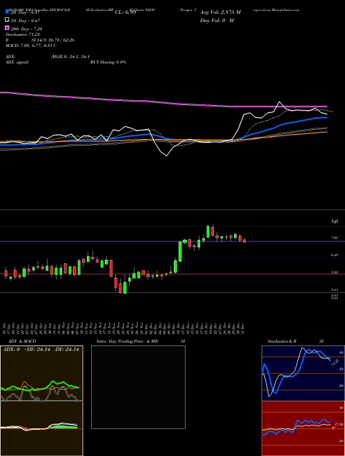The width and height of the screenshot is (345, 456).
Task: Click the 5.95 price axis label
Action: (x=334, y=272)
